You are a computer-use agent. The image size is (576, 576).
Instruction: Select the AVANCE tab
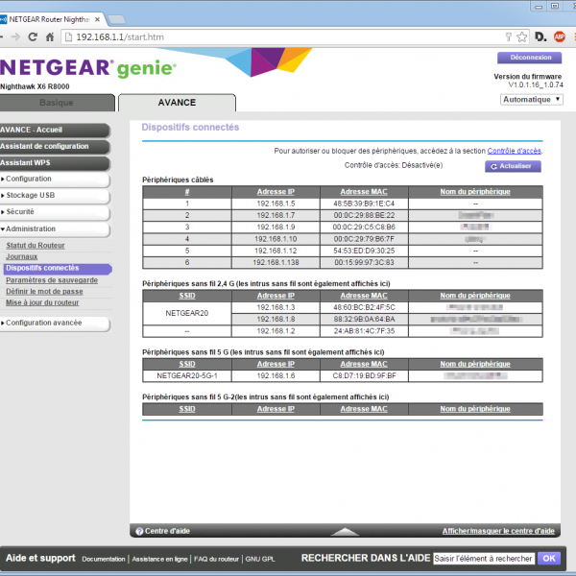pyautogui.click(x=176, y=103)
